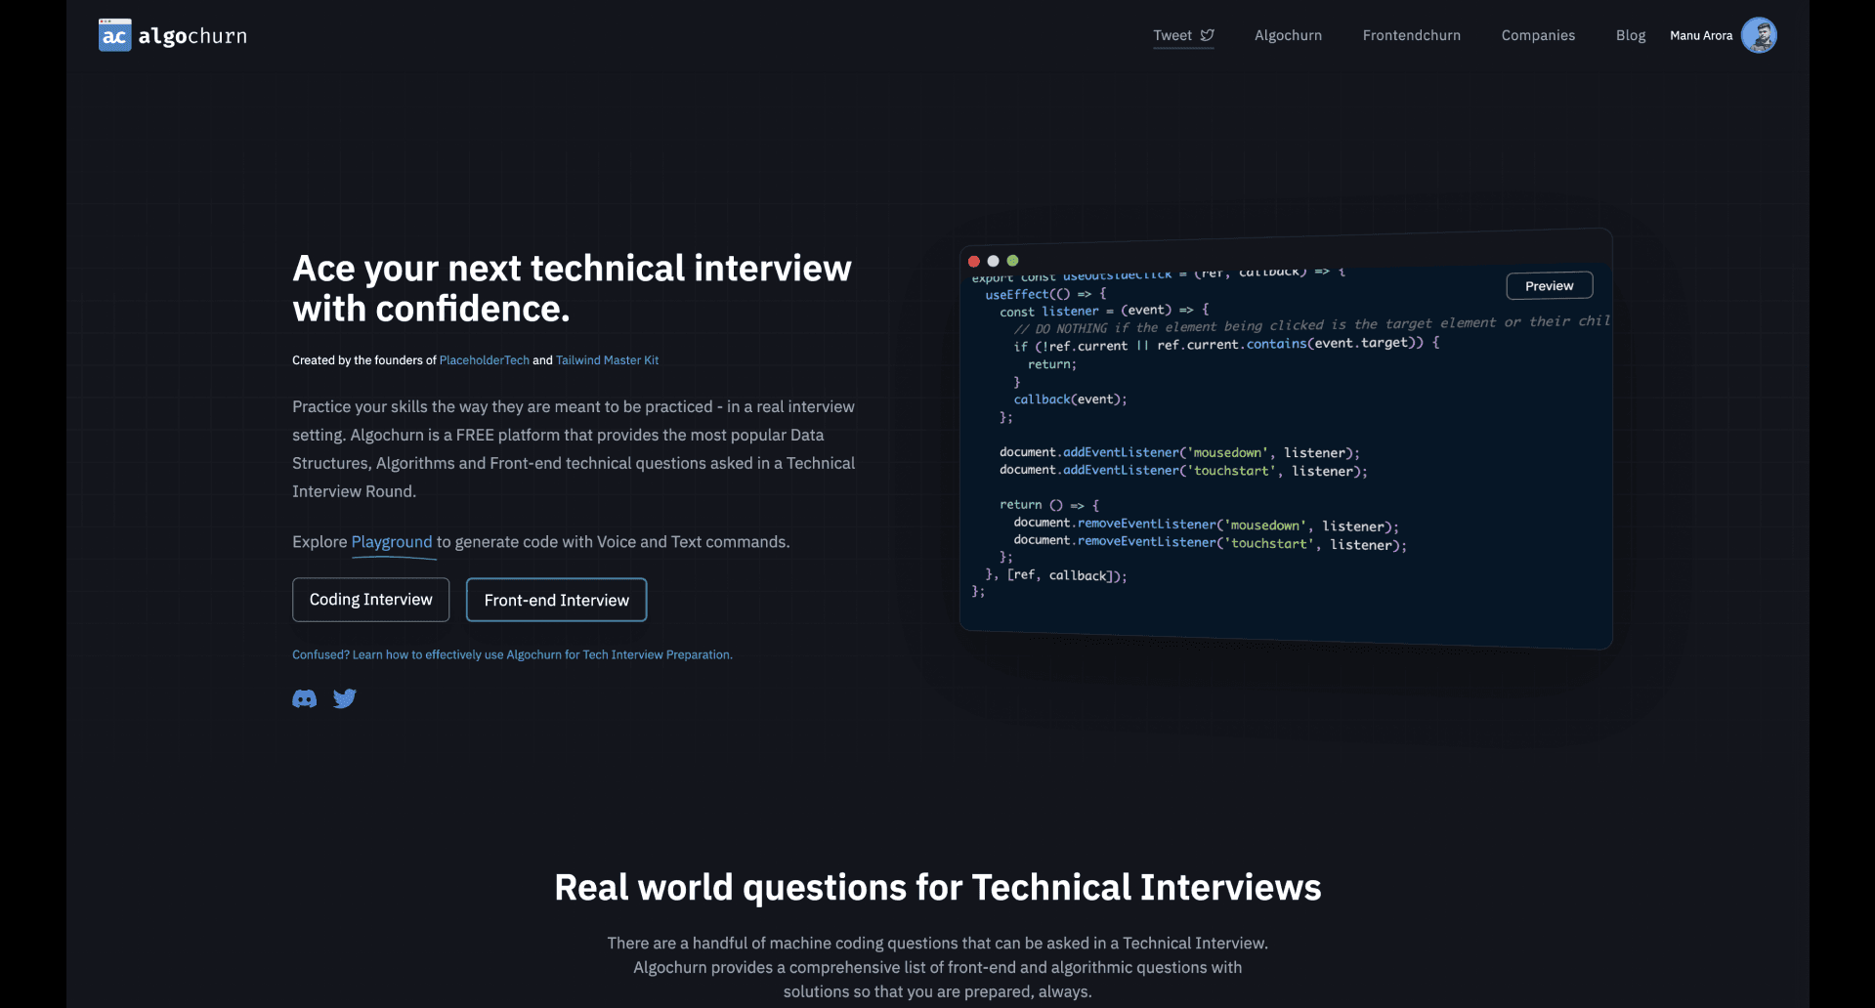
Task: Click the Manu Arora username text
Action: [1700, 35]
